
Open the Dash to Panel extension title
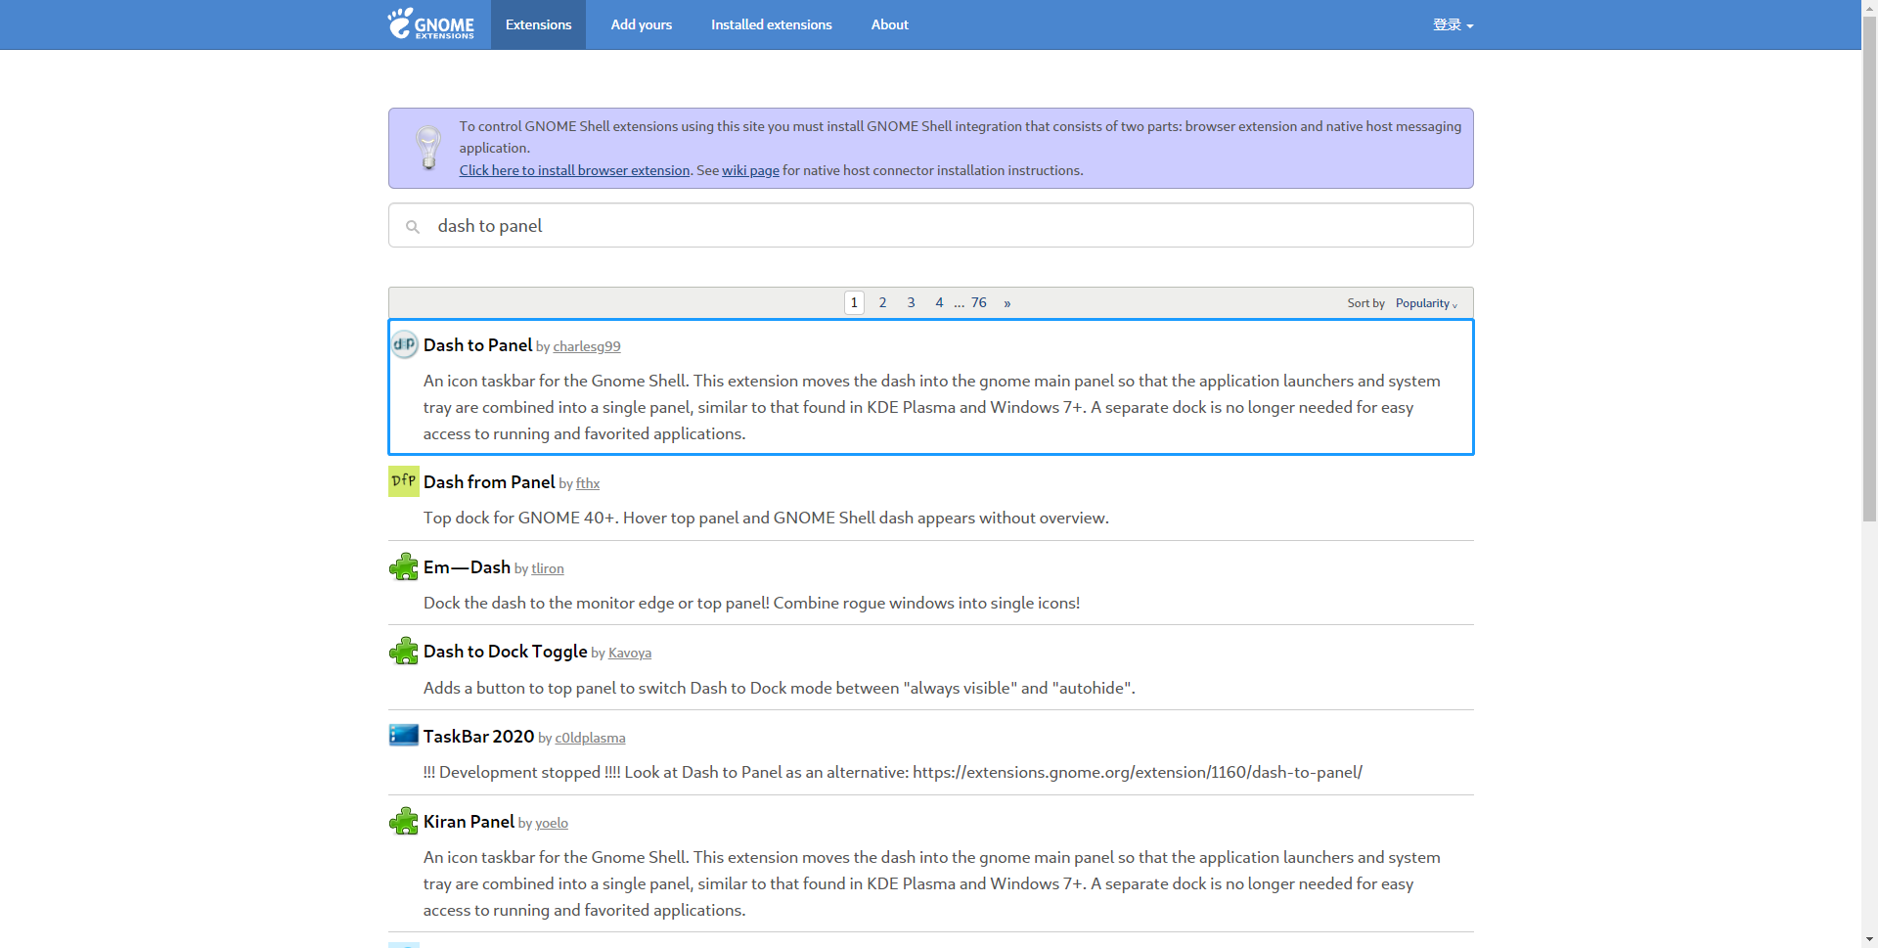pyautogui.click(x=477, y=345)
